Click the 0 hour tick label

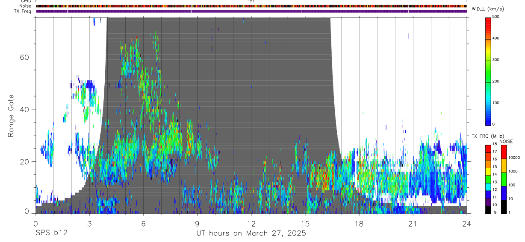pyautogui.click(x=35, y=224)
